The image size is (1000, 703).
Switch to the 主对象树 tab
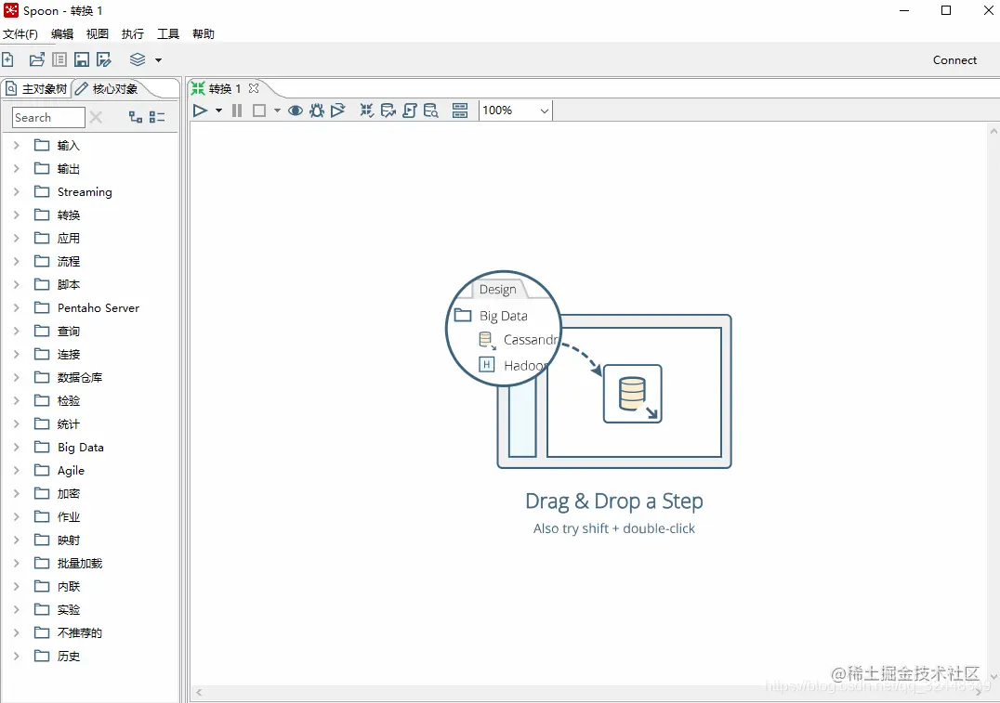pyautogui.click(x=37, y=88)
